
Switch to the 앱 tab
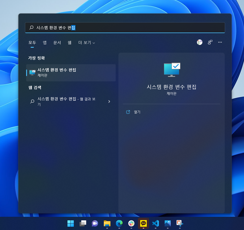point(45,42)
